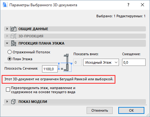Screen dimensions: 150x117
Task: Click the floor plan projection panel icon
Action: click(13, 43)
